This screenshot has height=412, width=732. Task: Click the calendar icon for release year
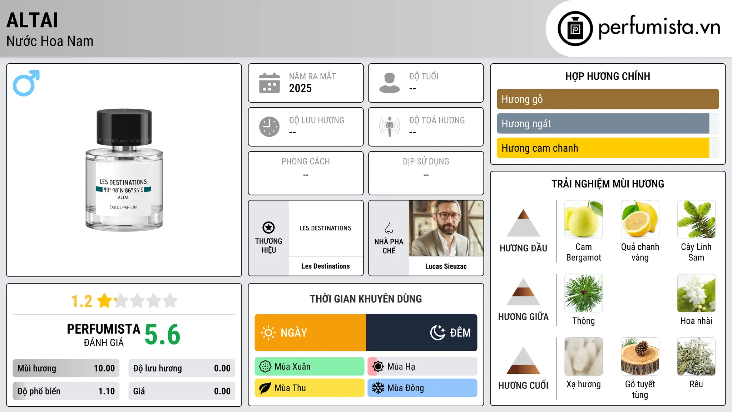[269, 83]
